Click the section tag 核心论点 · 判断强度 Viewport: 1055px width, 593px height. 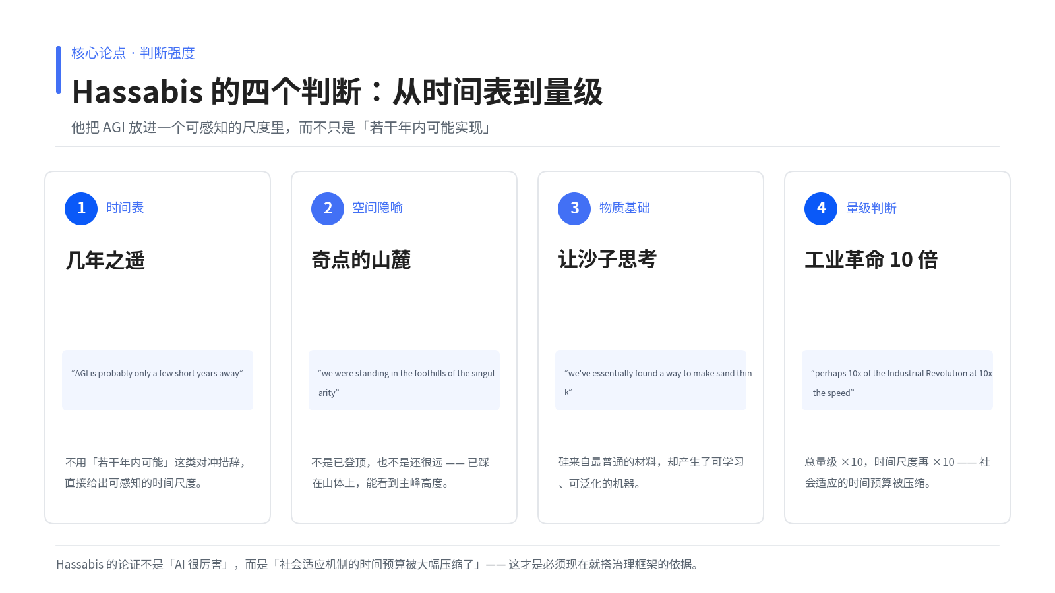[x=133, y=53]
